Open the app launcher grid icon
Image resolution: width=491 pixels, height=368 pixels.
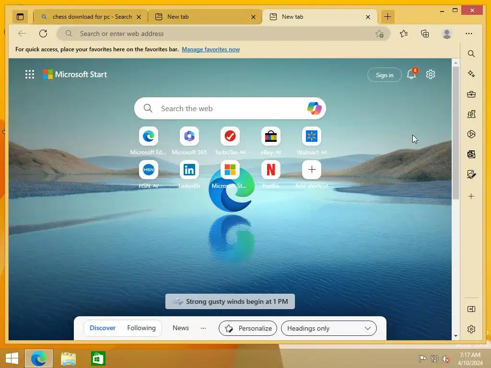click(x=30, y=74)
